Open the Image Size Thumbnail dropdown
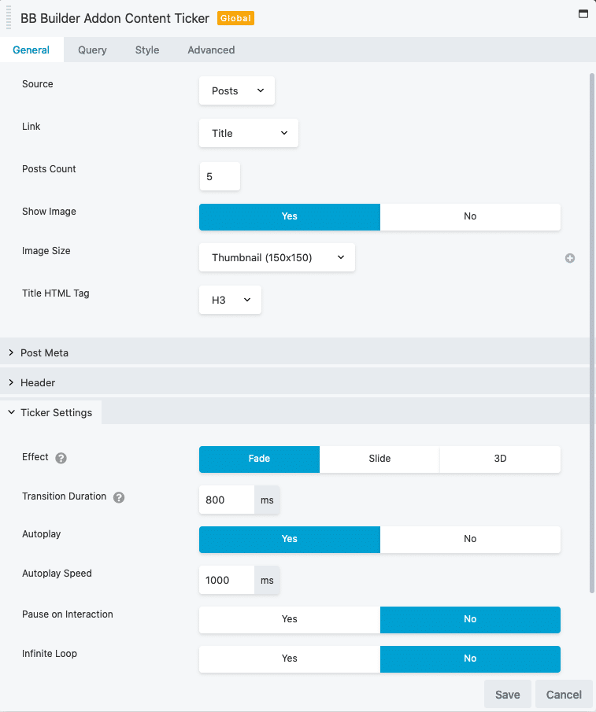 (x=277, y=257)
